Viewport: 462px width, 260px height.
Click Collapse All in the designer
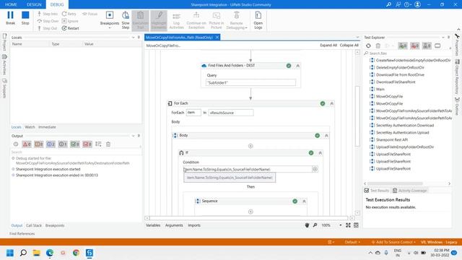click(349, 45)
